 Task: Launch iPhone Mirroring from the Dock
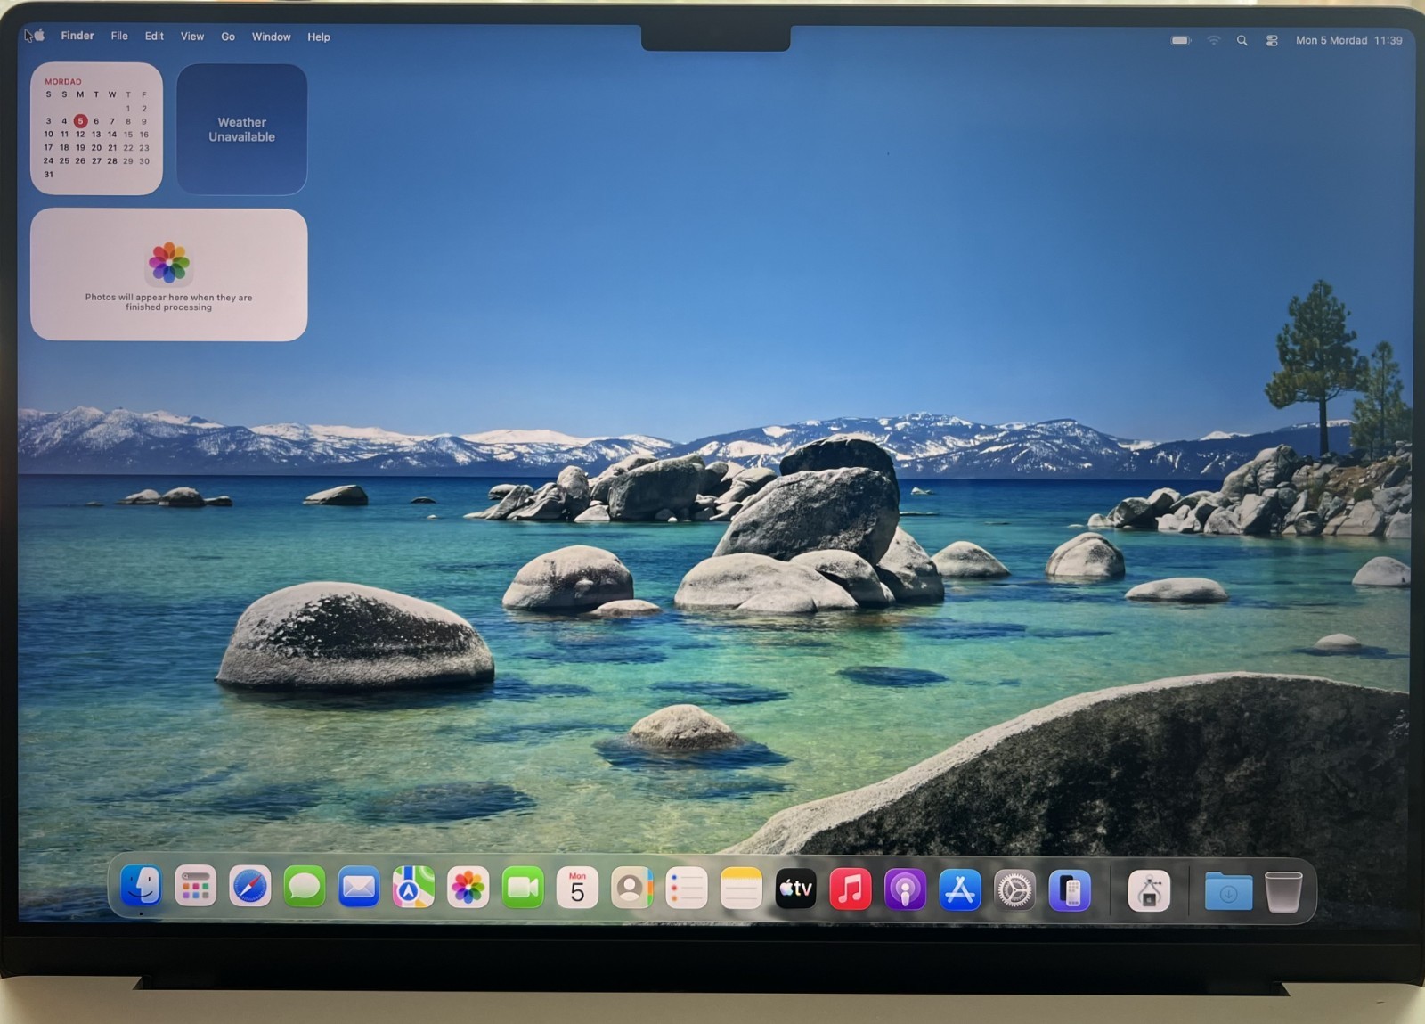1070,890
